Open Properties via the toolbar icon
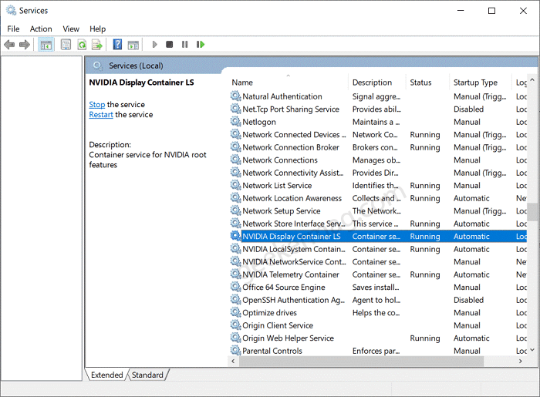This screenshot has height=397, width=540. (x=66, y=45)
